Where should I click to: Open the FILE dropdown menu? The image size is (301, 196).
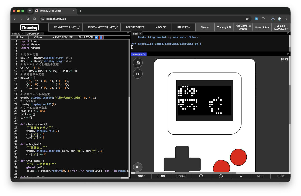(20, 37)
